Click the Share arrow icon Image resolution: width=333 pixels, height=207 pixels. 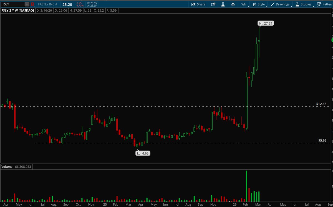tap(193, 4)
